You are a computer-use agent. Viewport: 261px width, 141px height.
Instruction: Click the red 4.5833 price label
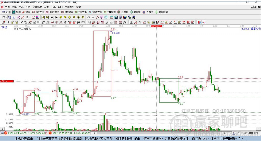(7, 81)
